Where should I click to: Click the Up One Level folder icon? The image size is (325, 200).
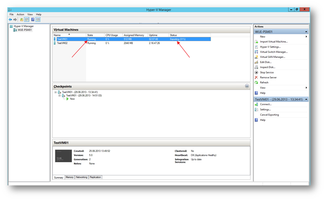22,20
